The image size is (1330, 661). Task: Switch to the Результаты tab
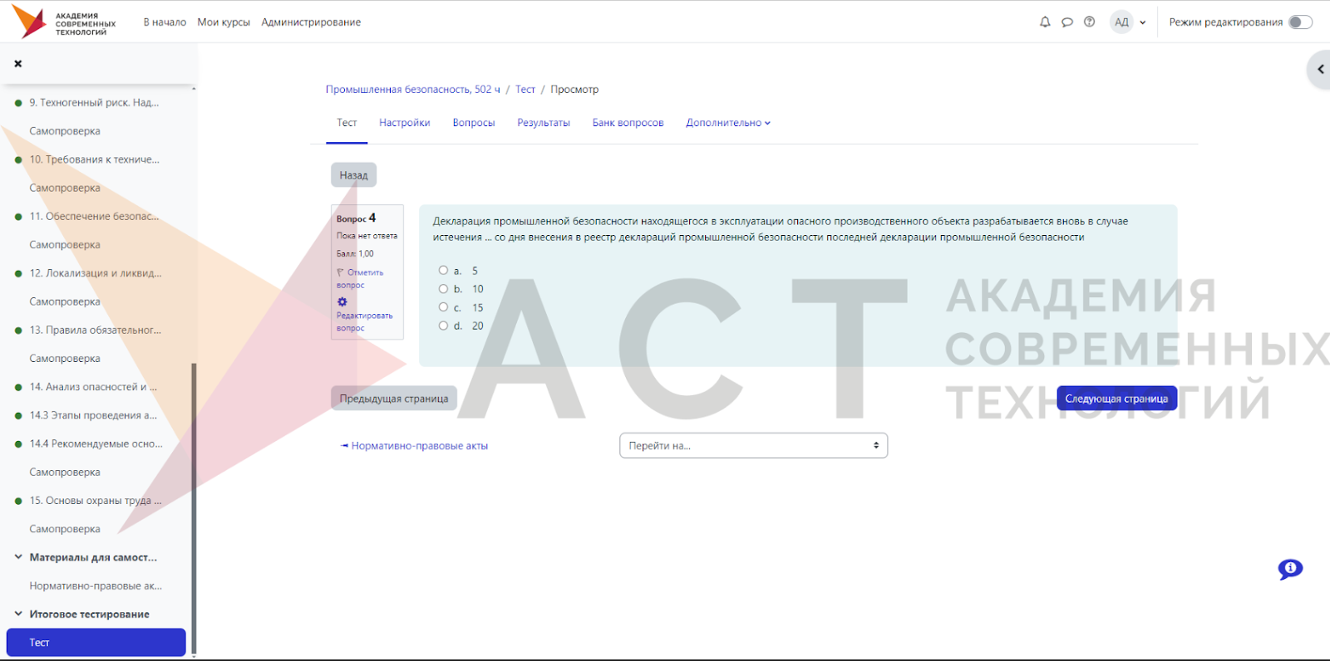(x=544, y=123)
